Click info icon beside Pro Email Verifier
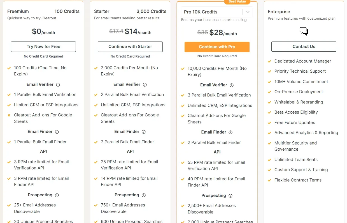 pyautogui.click(x=232, y=85)
